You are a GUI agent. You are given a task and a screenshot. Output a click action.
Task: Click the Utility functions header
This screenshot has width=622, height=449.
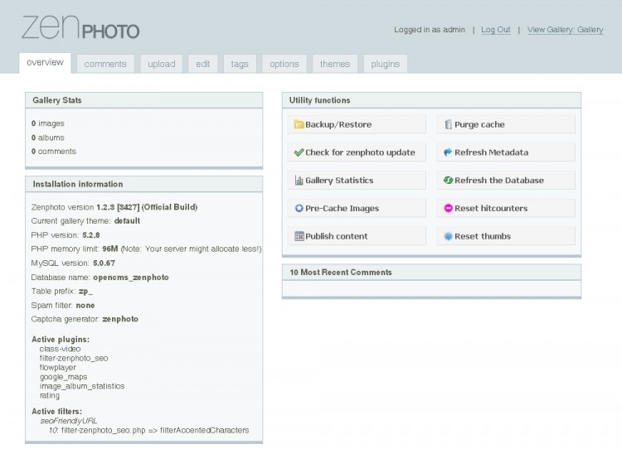click(431, 100)
